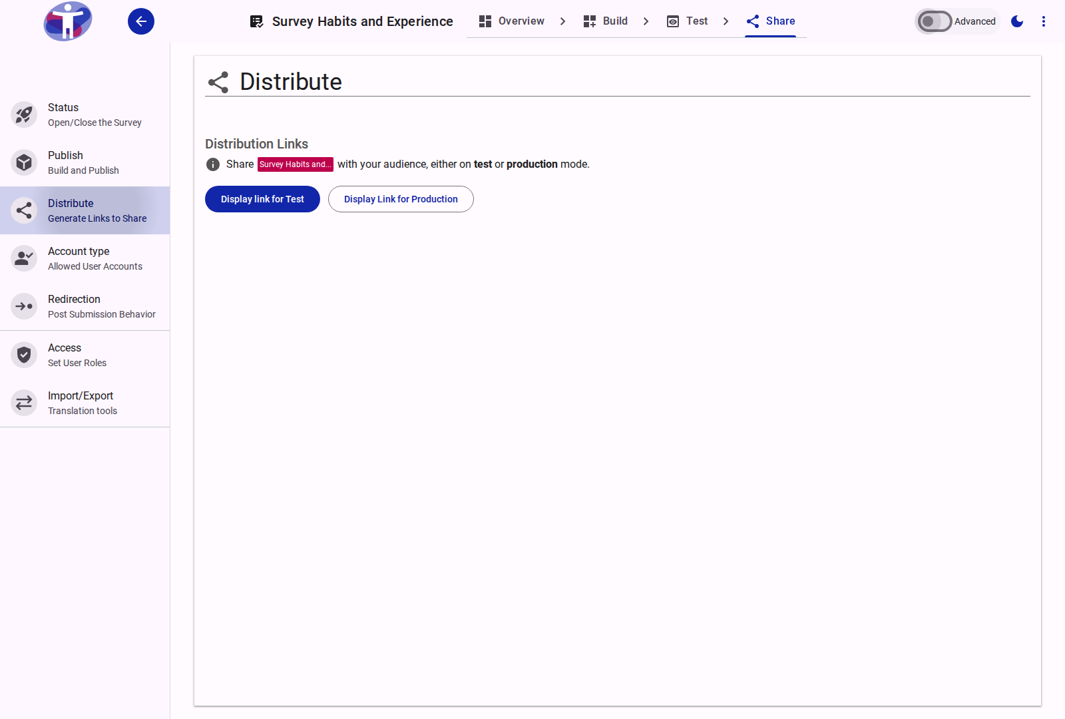Select the Share tab
1065x719 pixels.
click(770, 21)
